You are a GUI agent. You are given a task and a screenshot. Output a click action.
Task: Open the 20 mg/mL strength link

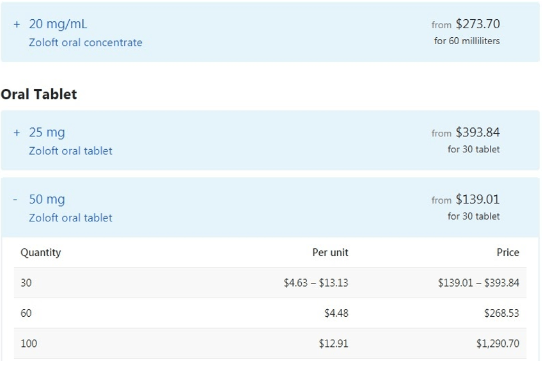coord(58,24)
